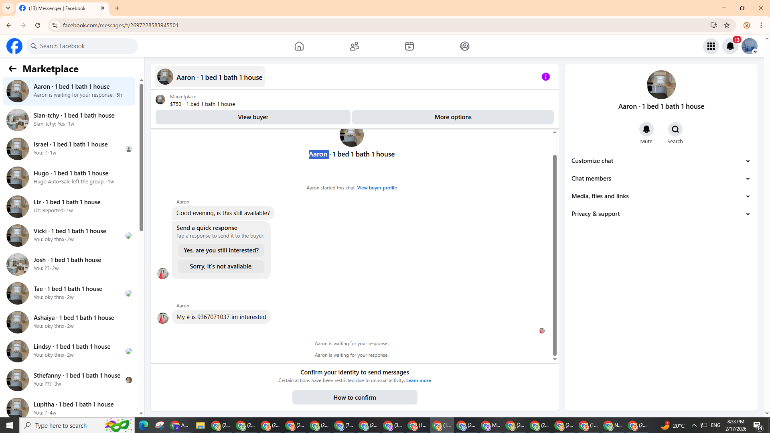Open tab search dropdown arrow
The image size is (770, 433).
pos(8,8)
